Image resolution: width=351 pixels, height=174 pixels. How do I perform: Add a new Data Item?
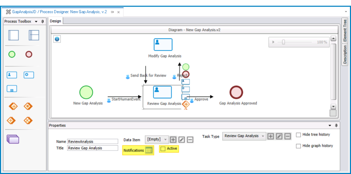[173, 140]
